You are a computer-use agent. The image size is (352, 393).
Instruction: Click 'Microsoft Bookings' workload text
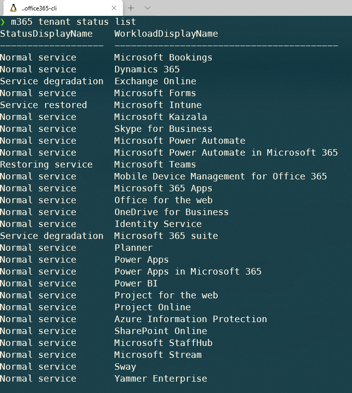tap(163, 57)
